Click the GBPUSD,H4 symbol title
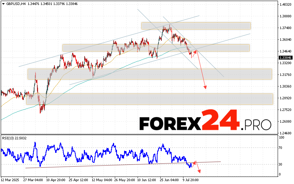 12,3
